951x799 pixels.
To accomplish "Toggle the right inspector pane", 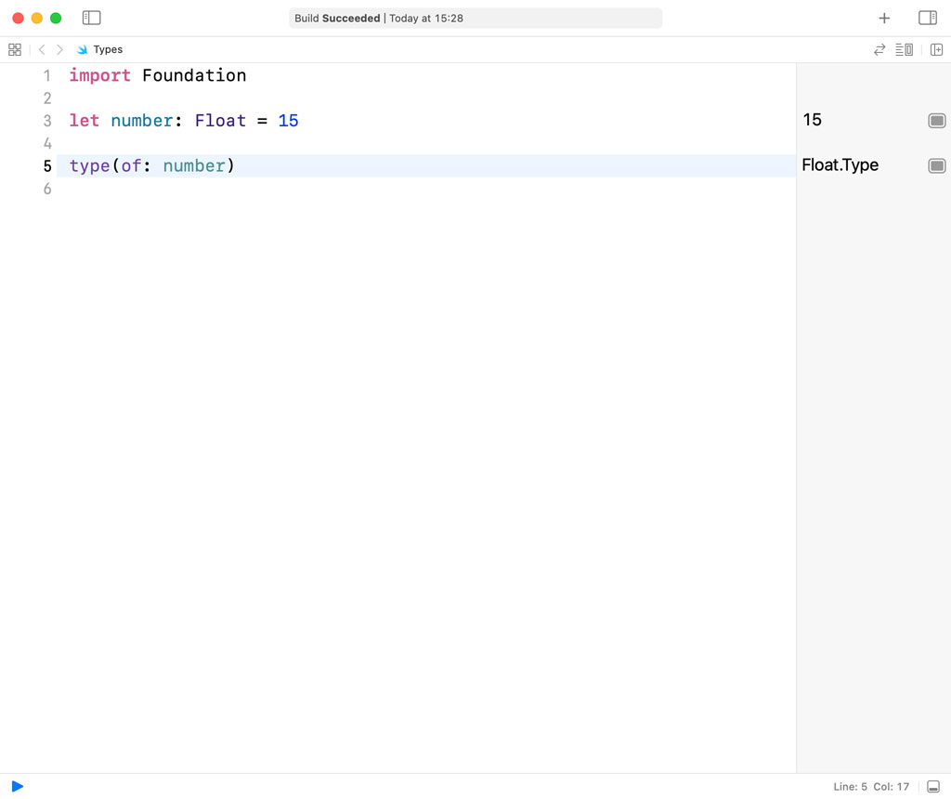I will point(928,17).
